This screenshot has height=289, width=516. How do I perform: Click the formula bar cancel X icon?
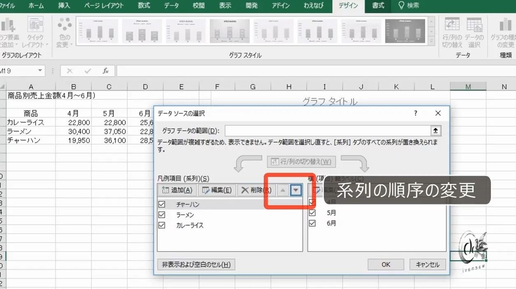tap(70, 70)
